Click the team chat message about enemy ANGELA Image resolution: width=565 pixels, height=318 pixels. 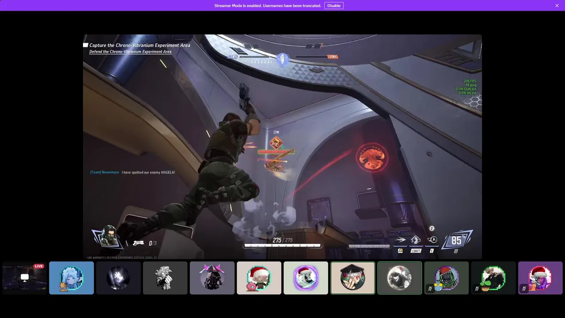click(x=132, y=172)
